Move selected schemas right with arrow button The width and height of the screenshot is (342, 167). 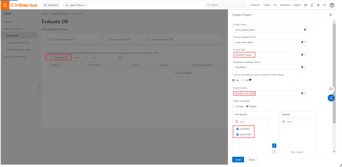click(x=274, y=146)
